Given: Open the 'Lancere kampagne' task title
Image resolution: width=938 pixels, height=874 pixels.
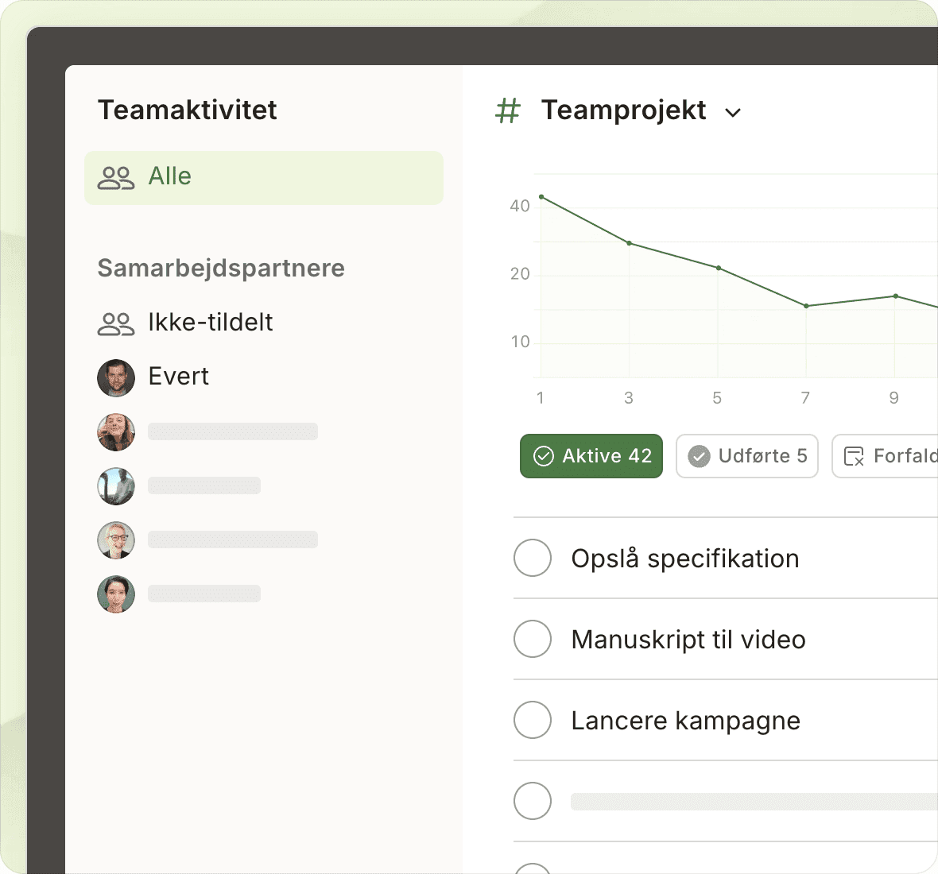Looking at the screenshot, I should 685,721.
